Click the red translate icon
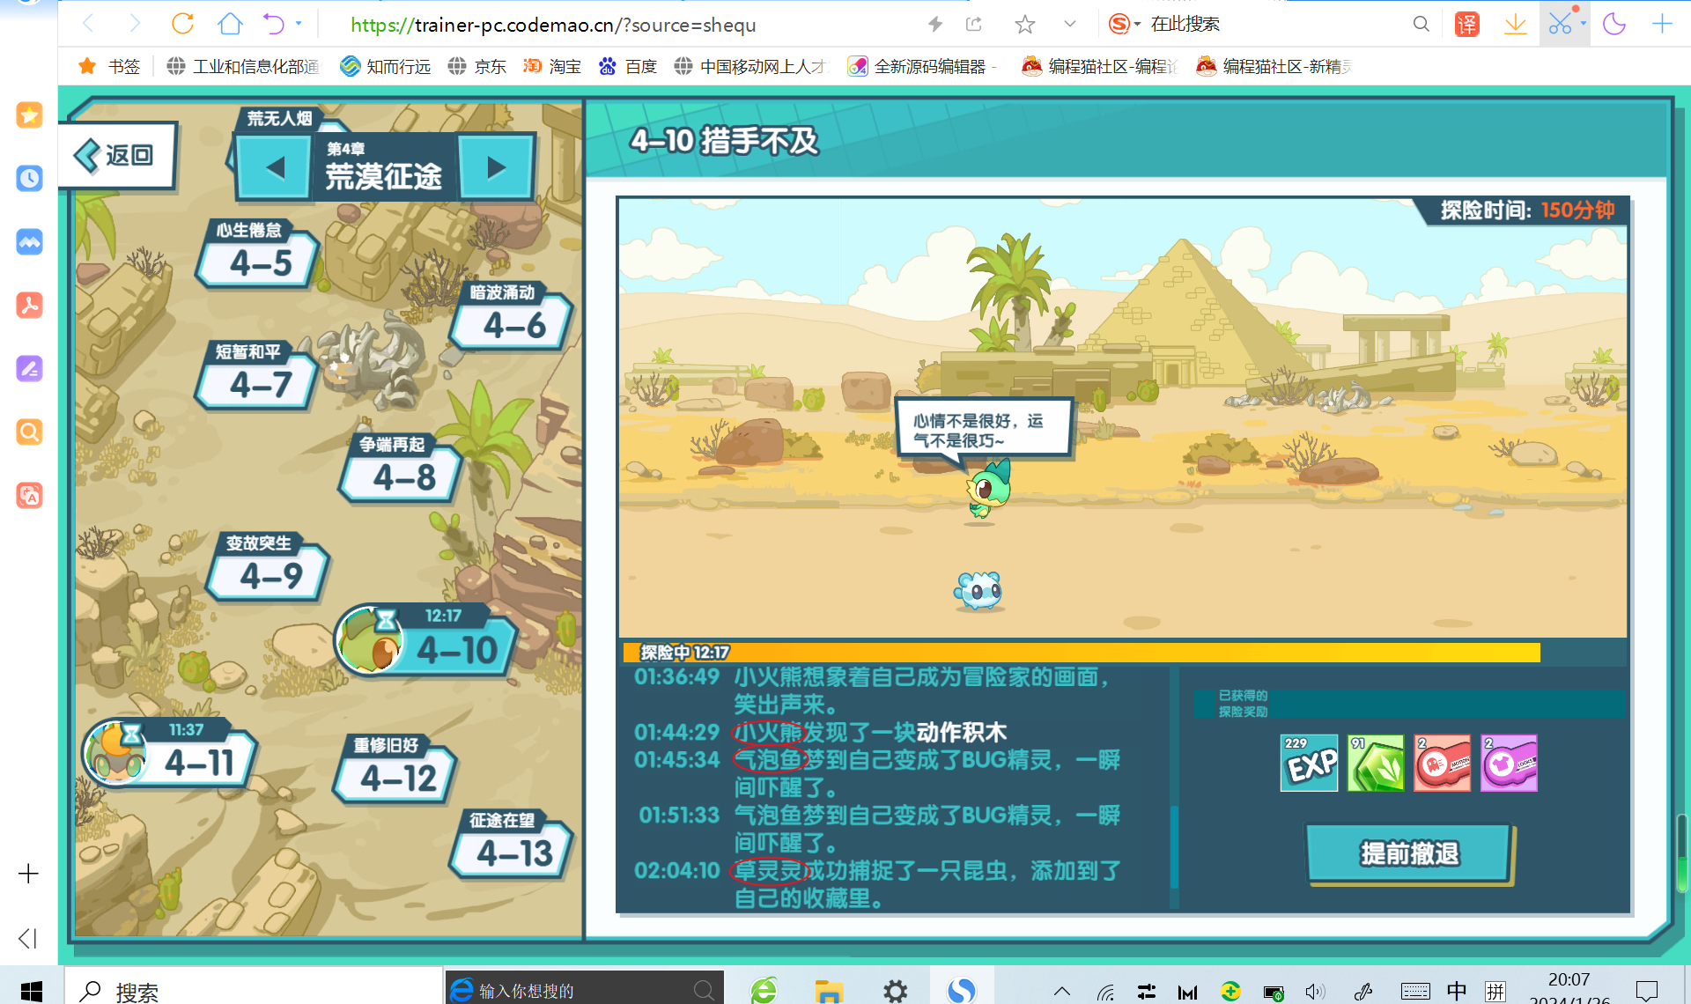 (x=1467, y=24)
